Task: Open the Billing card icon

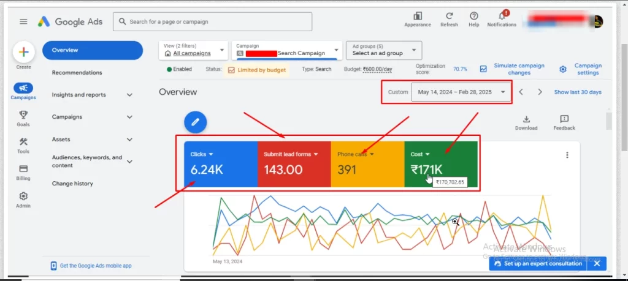Action: 23,169
